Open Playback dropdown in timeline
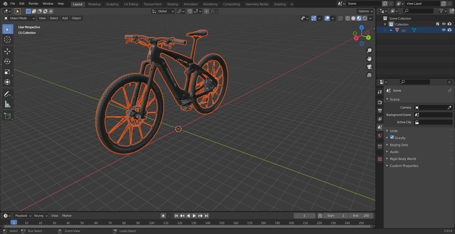Viewport: 455px width, 234px height. pyautogui.click(x=23, y=216)
